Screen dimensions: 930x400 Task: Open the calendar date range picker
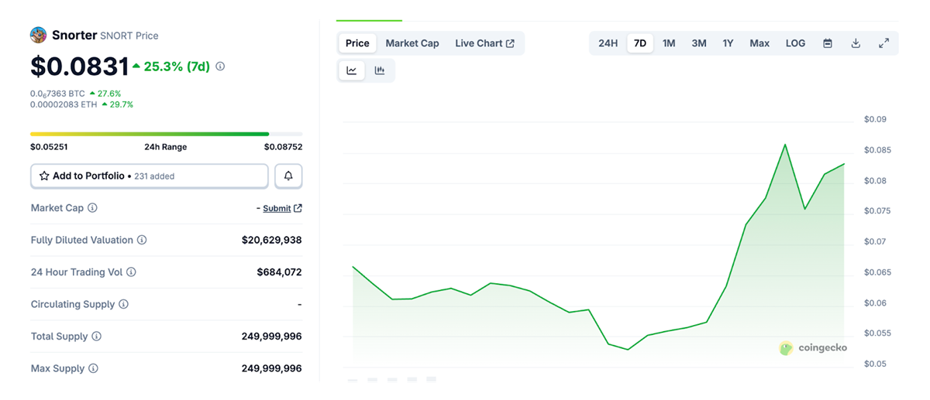(828, 43)
